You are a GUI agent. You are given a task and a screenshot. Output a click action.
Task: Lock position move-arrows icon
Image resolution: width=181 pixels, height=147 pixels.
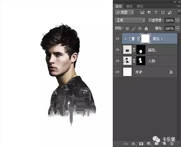[140, 28]
